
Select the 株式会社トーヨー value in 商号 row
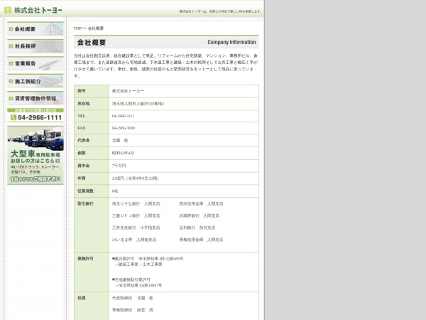click(x=128, y=91)
